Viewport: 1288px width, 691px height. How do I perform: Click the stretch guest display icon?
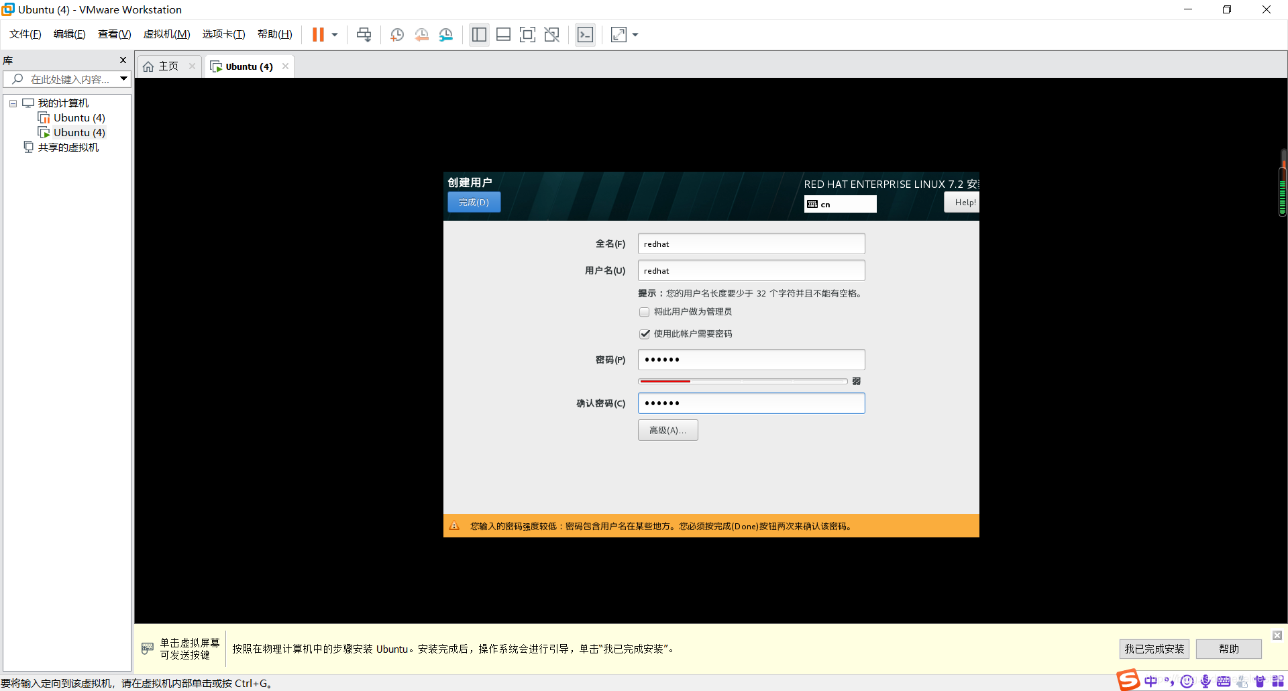point(619,35)
